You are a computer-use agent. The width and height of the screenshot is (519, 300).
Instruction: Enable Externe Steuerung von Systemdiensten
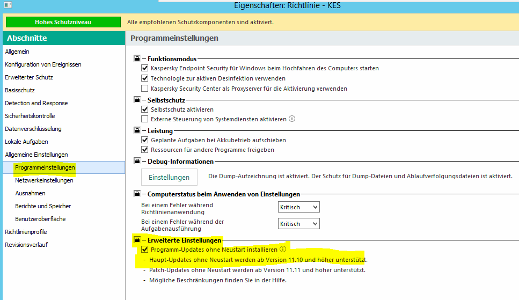coord(145,119)
